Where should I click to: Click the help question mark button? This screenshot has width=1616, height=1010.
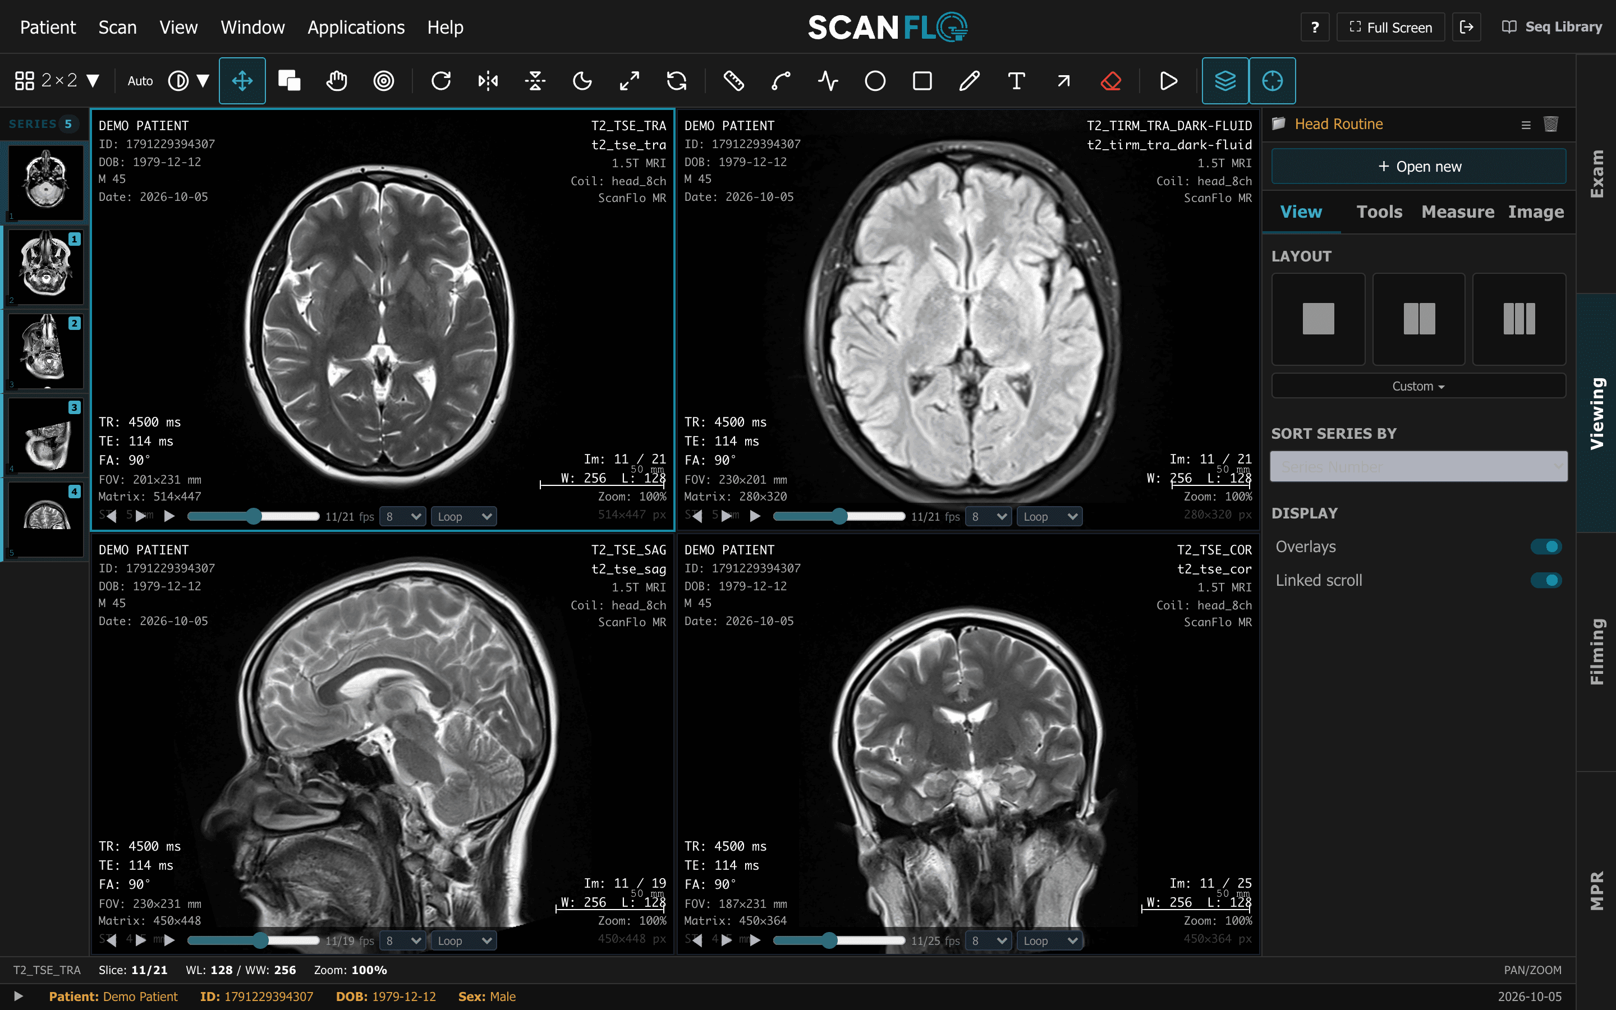(x=1315, y=27)
